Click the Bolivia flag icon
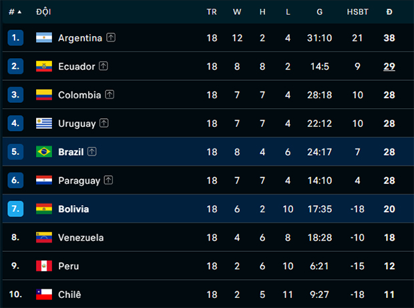 coord(44,208)
